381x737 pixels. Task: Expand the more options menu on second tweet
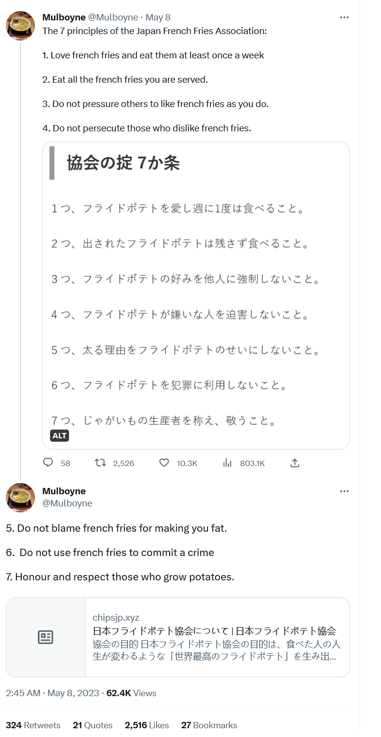click(x=345, y=491)
